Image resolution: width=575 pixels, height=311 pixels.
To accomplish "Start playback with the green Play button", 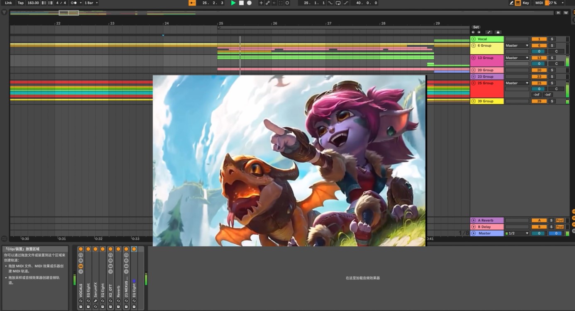I will click(233, 3).
